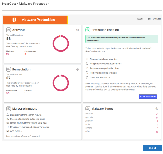Screen dimensions: 163x154
Task: Click the webshell malware type row
Action: 122,114
